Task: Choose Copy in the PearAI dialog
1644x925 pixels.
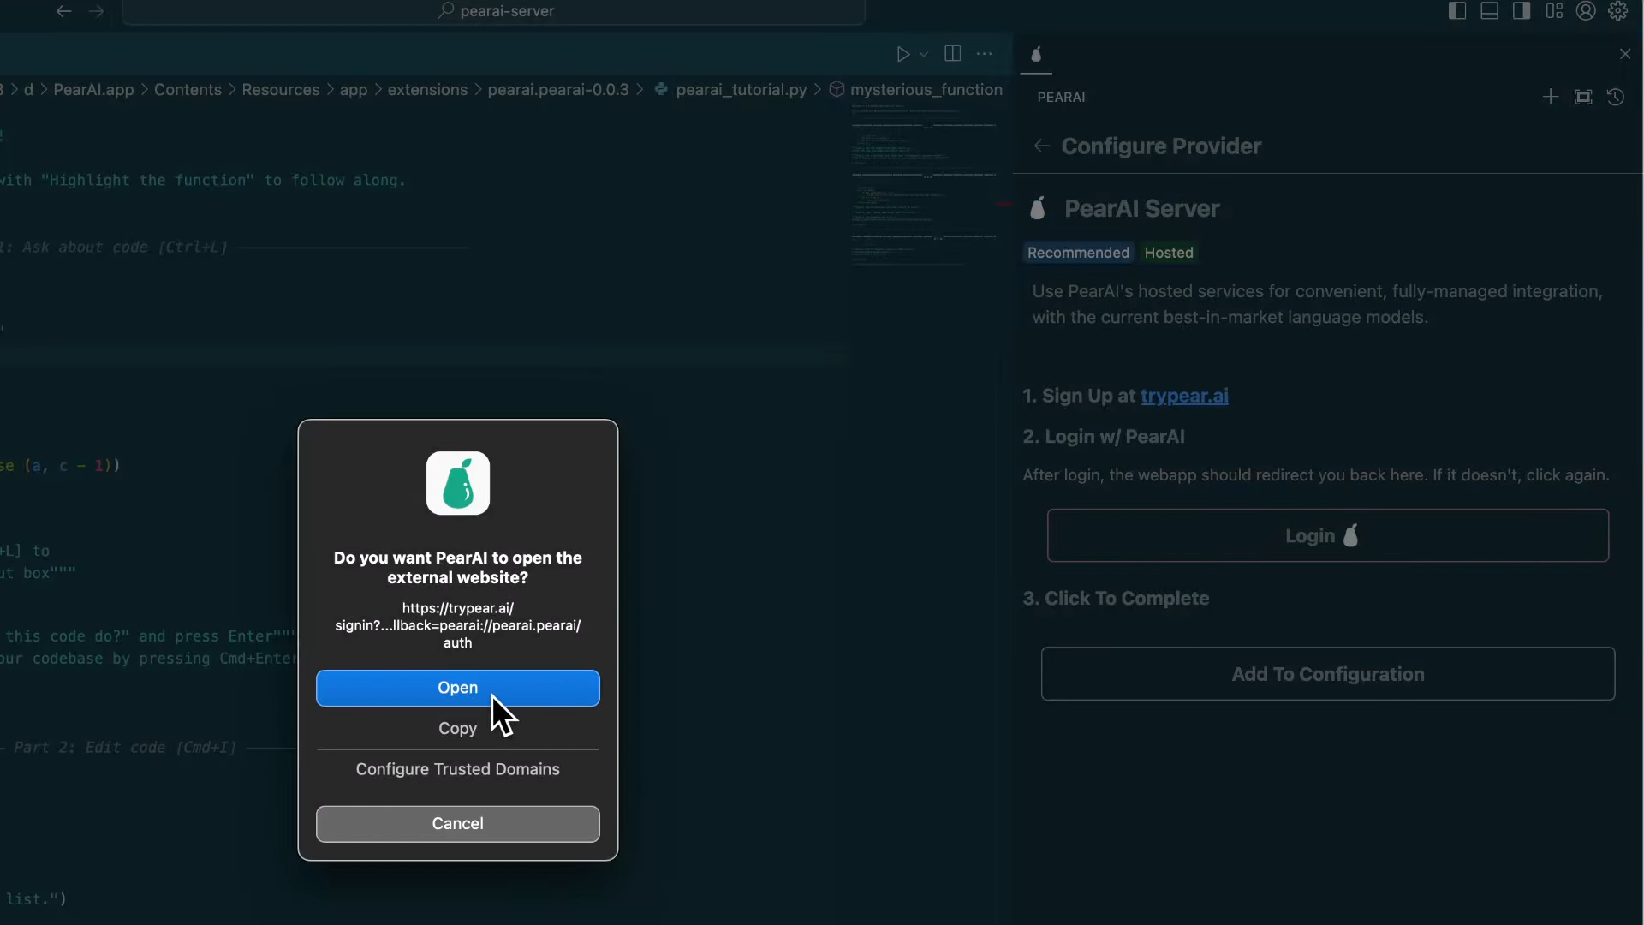Action: pos(457,728)
